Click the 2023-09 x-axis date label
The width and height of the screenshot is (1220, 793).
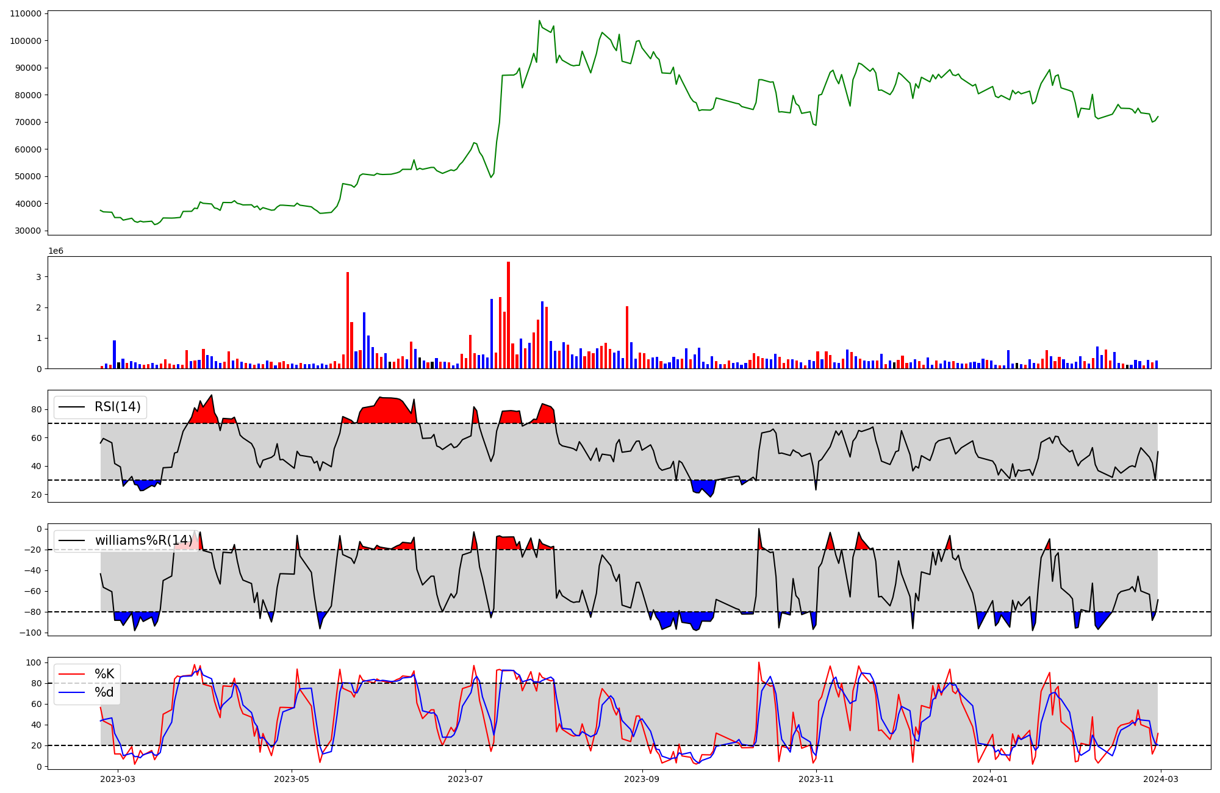pos(642,779)
